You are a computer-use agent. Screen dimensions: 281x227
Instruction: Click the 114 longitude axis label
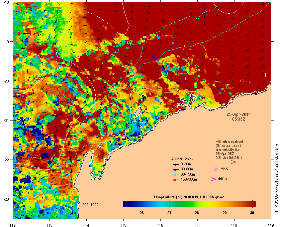click(x=86, y=225)
